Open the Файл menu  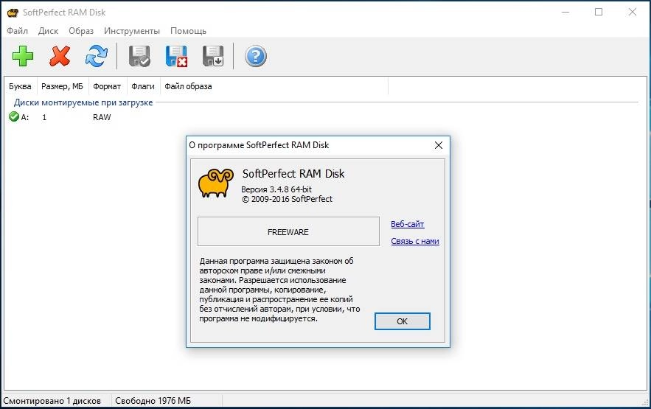(18, 31)
